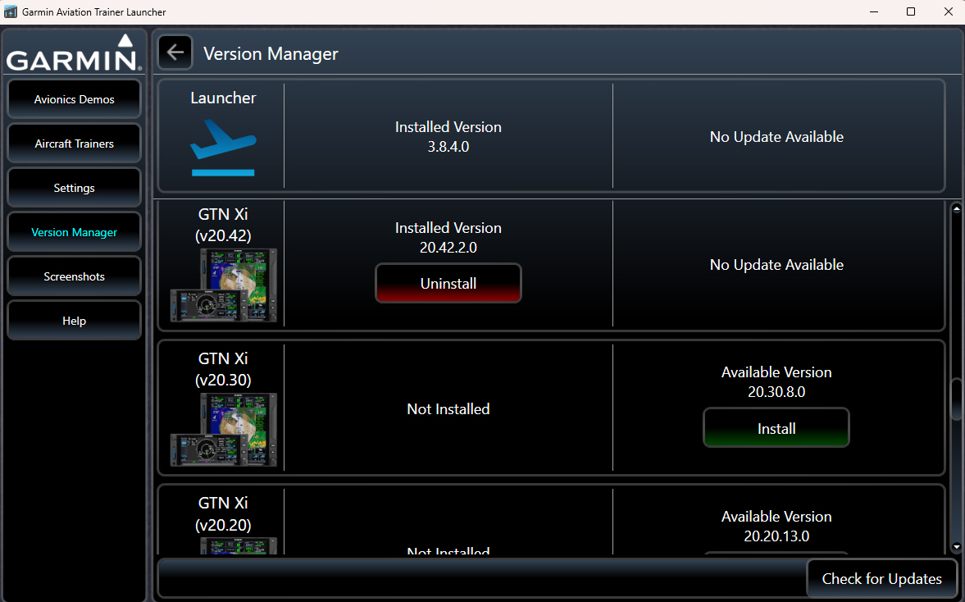
Task: Uninstall GTN Xi version 20.42.2.0
Action: [x=448, y=283]
